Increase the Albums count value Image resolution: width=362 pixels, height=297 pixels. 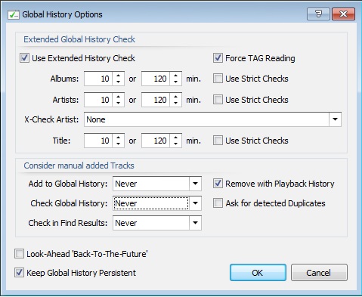pyautogui.click(x=118, y=76)
